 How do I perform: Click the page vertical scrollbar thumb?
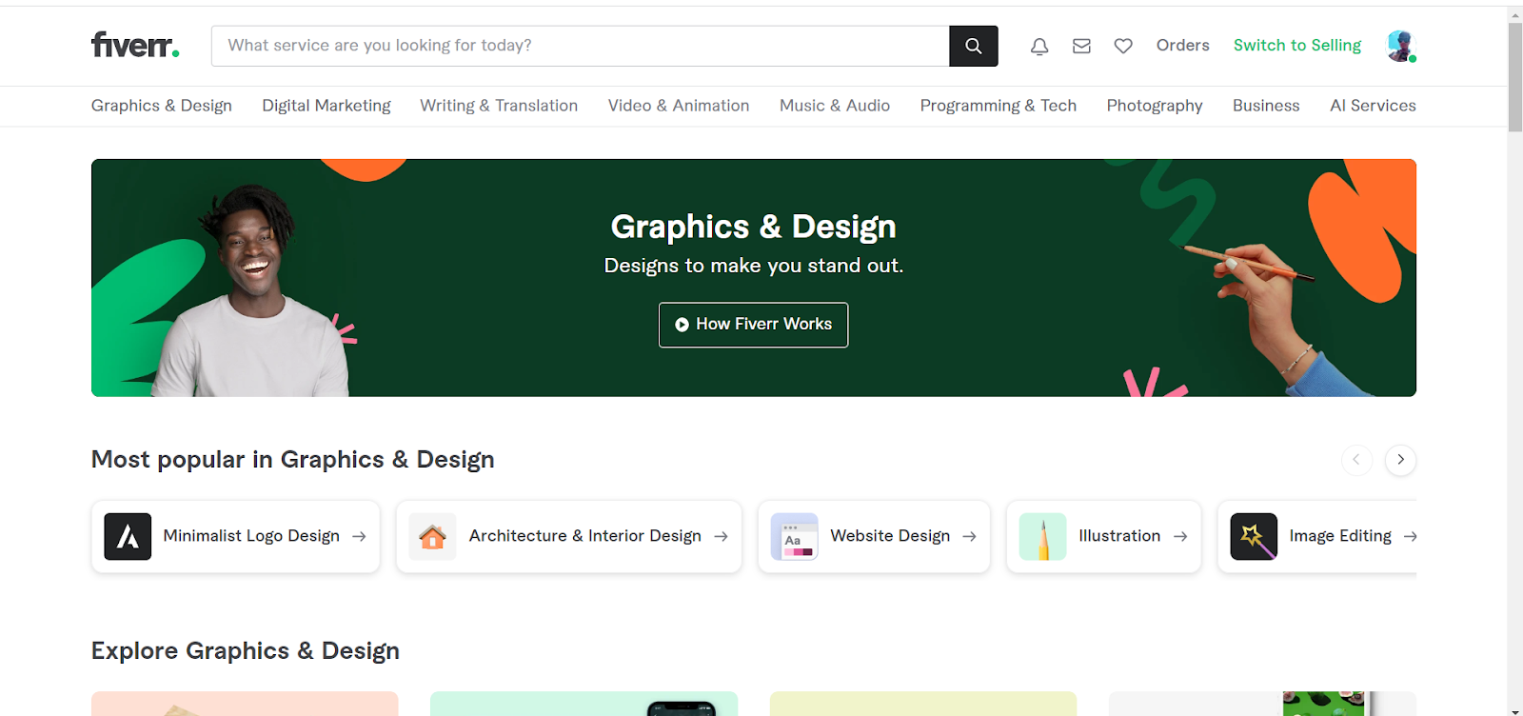[1515, 76]
